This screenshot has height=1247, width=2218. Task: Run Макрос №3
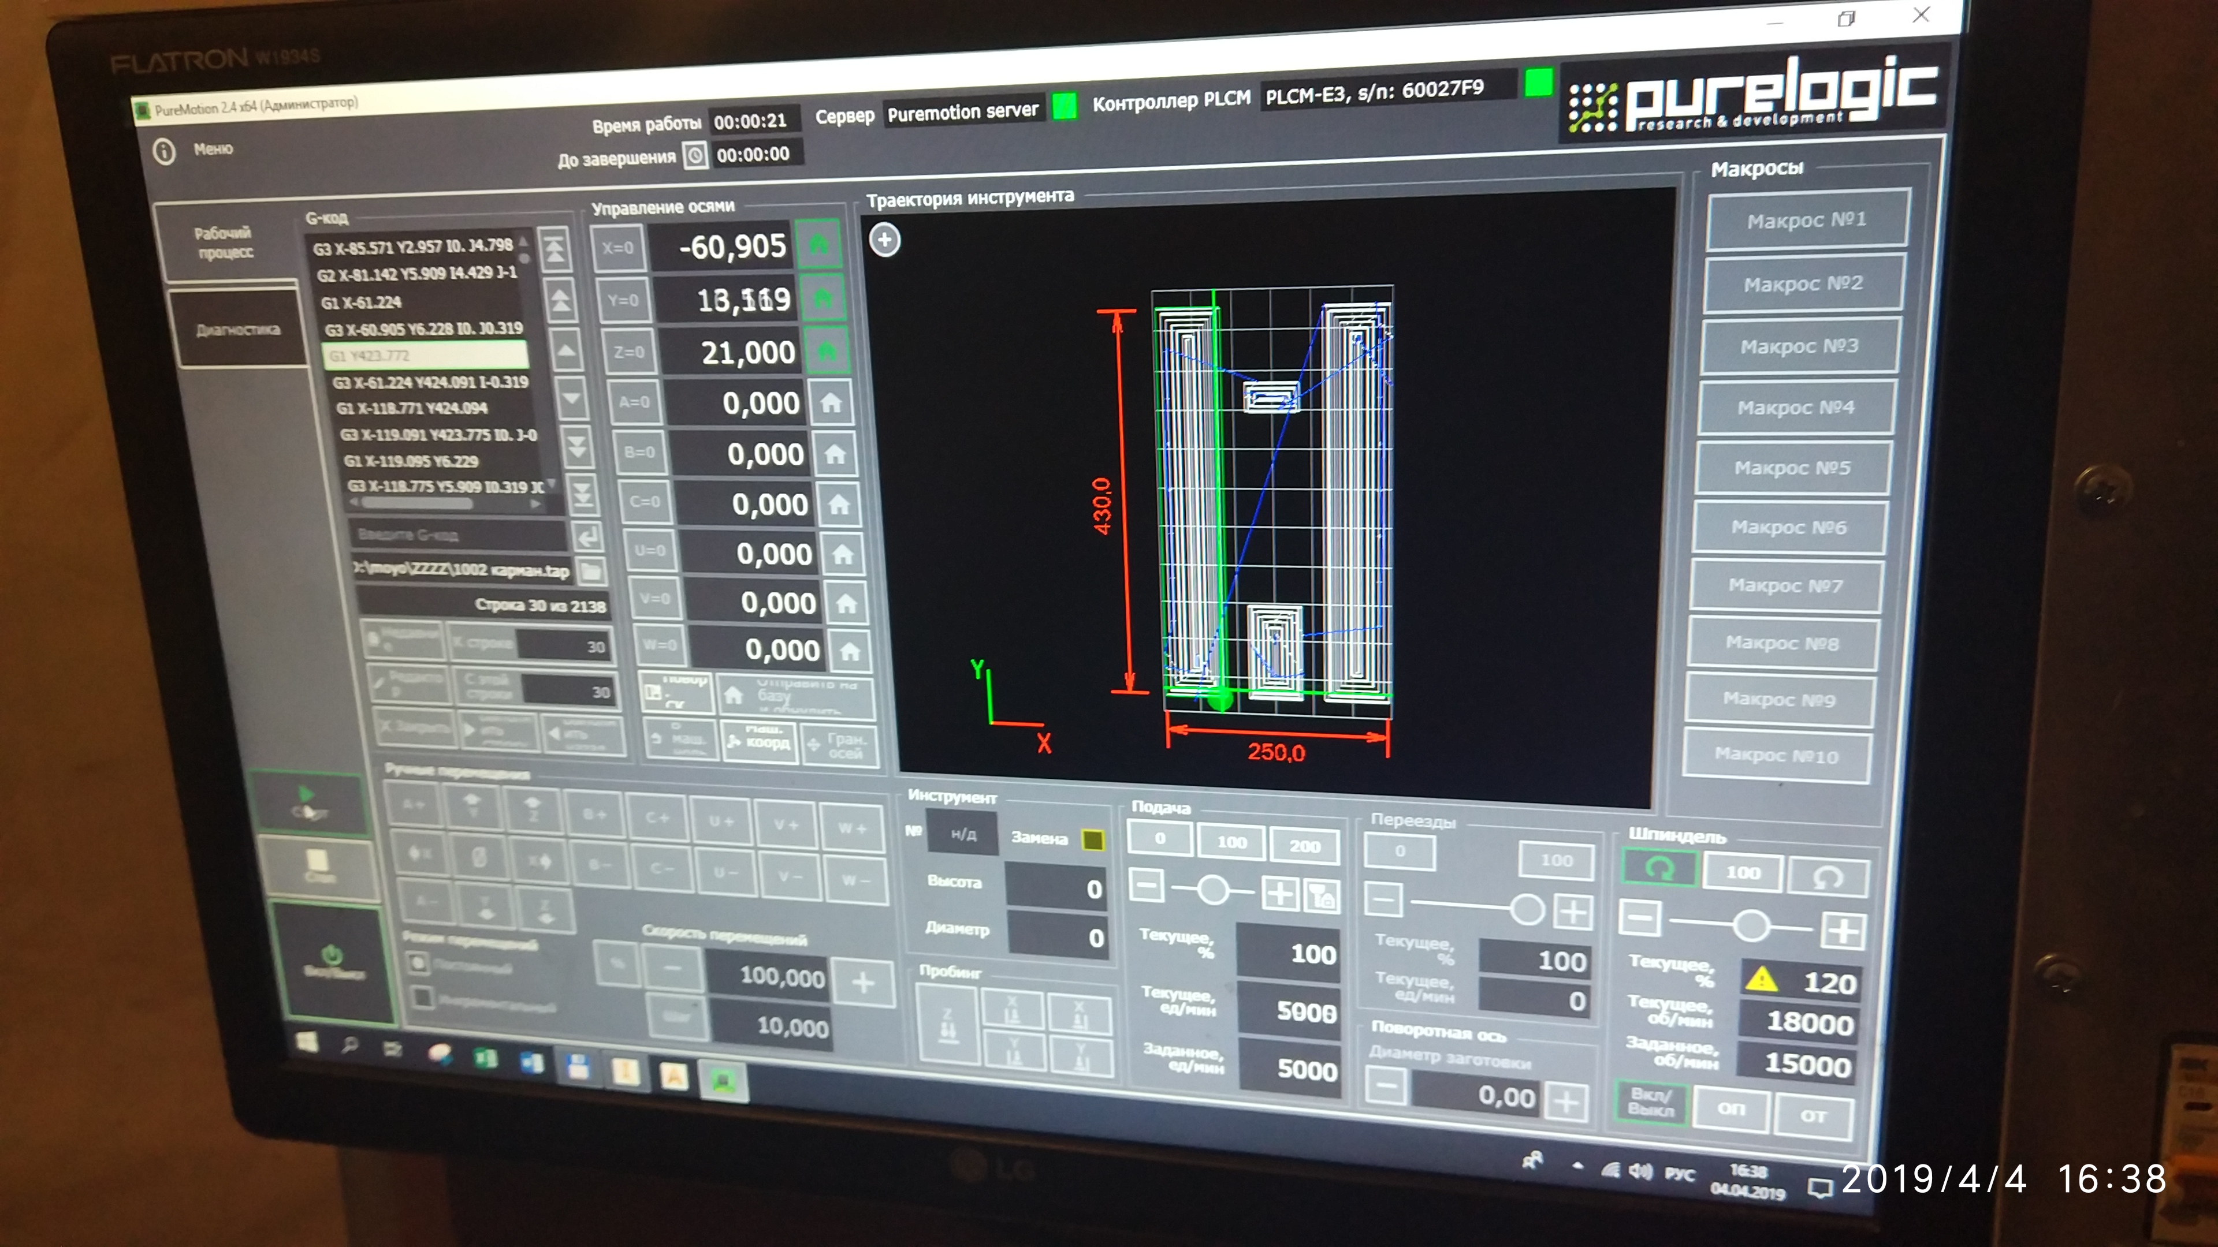tap(1799, 346)
